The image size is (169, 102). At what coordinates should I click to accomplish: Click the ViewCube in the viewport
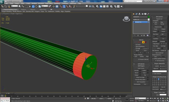126,19
